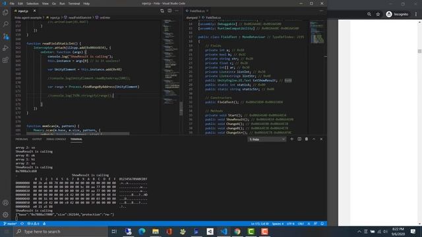The height and width of the screenshot is (237, 422).
Task: Open the Extensions view
Action: 5,60
